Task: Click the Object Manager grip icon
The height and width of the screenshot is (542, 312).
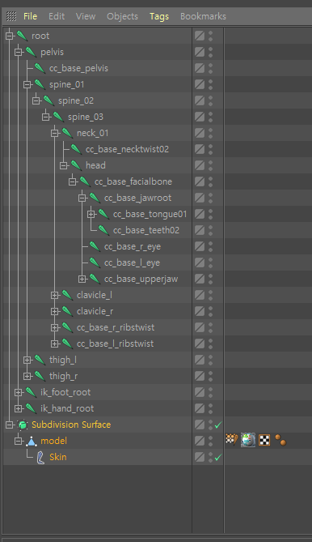Action: 11,16
